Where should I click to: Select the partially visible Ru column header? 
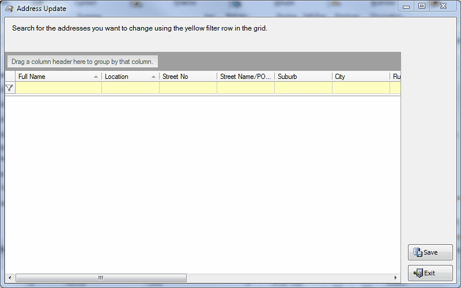click(x=395, y=77)
